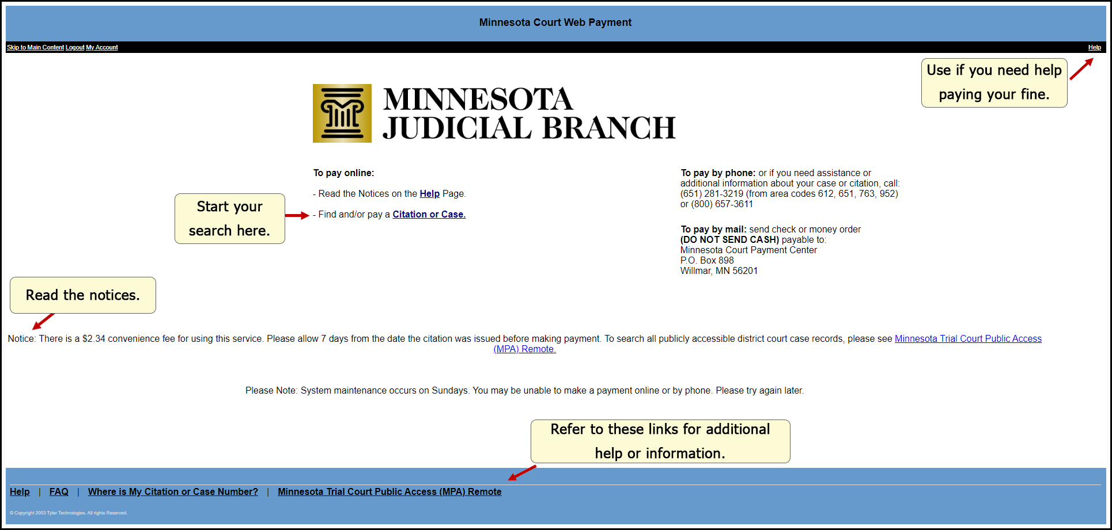1112x530 pixels.
Task: Click the '(DO NOT SEND CASH)' warning text
Action: (x=729, y=239)
